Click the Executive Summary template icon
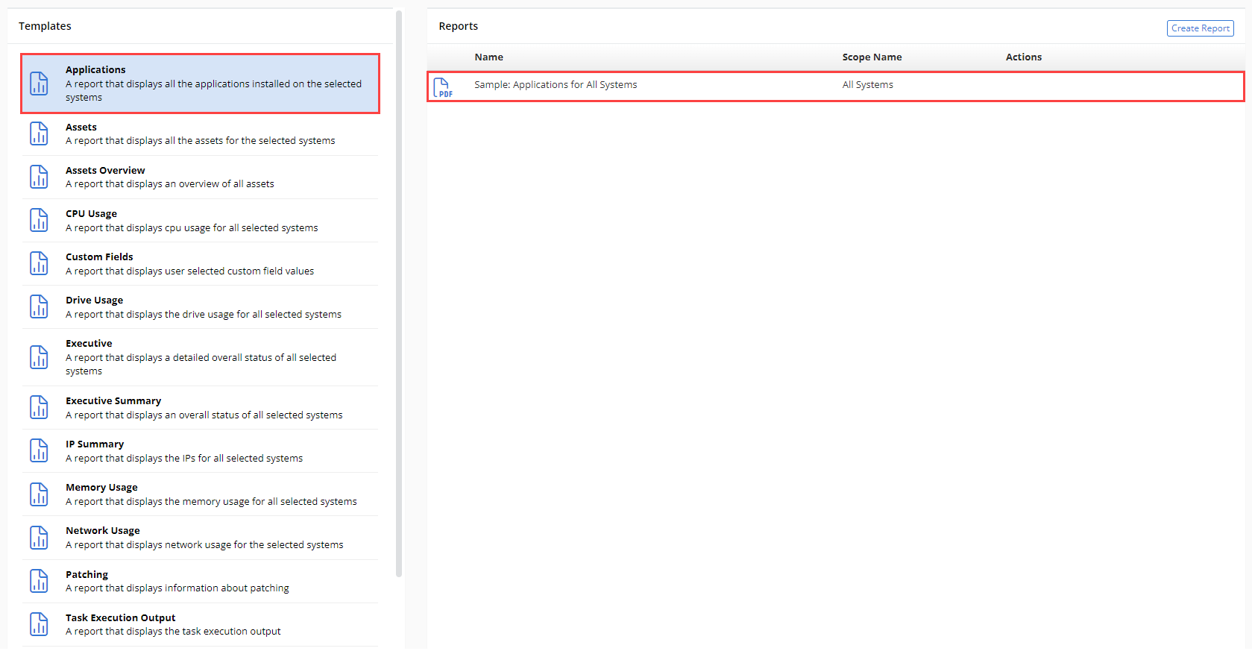 click(x=39, y=408)
